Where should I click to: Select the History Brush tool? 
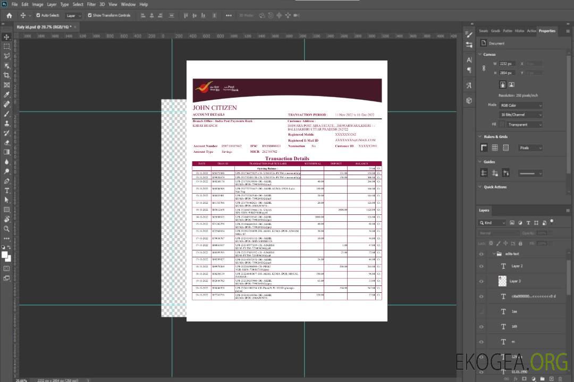[x=6, y=133]
